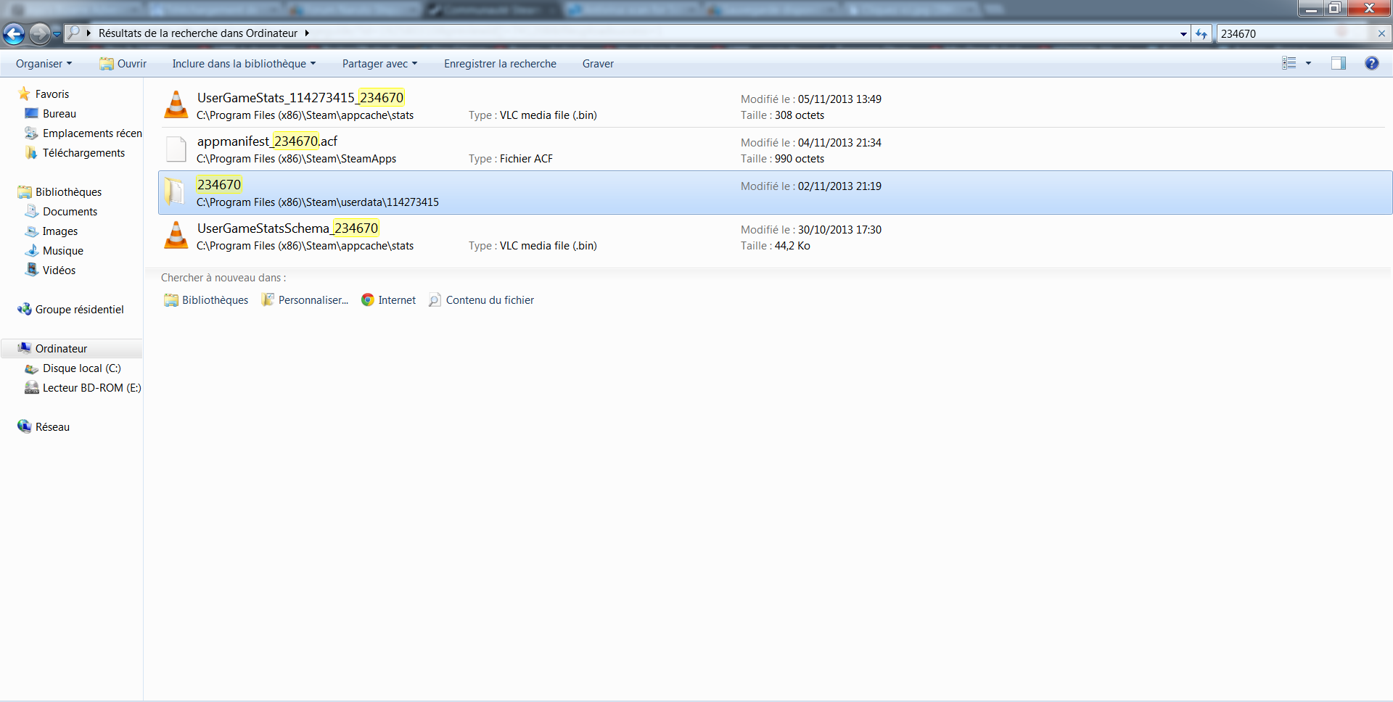Select the UserGameStats_114273415_234670 file name

pos(300,98)
